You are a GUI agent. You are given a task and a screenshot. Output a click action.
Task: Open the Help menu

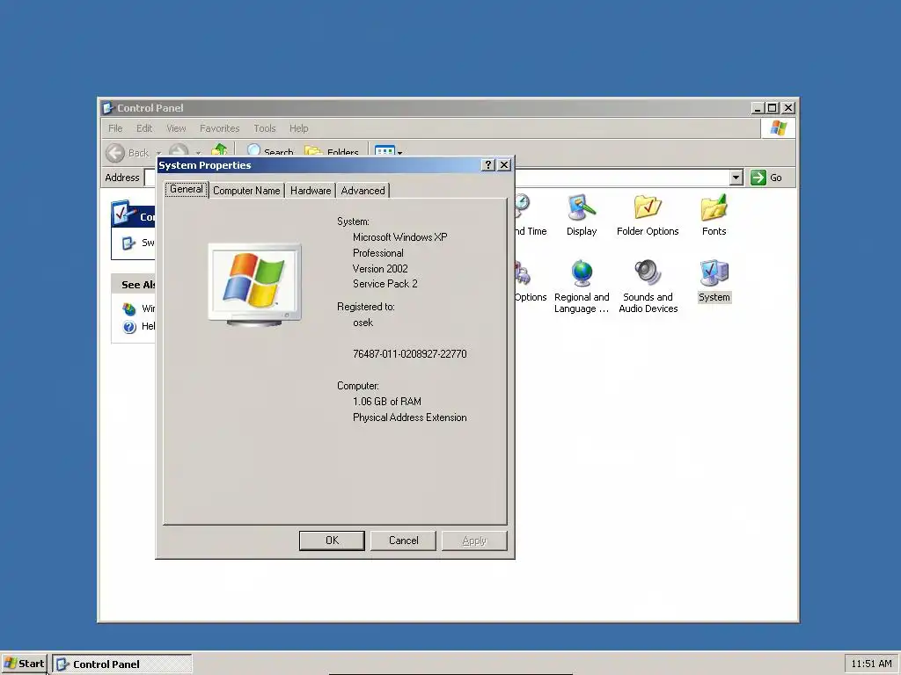tap(299, 128)
